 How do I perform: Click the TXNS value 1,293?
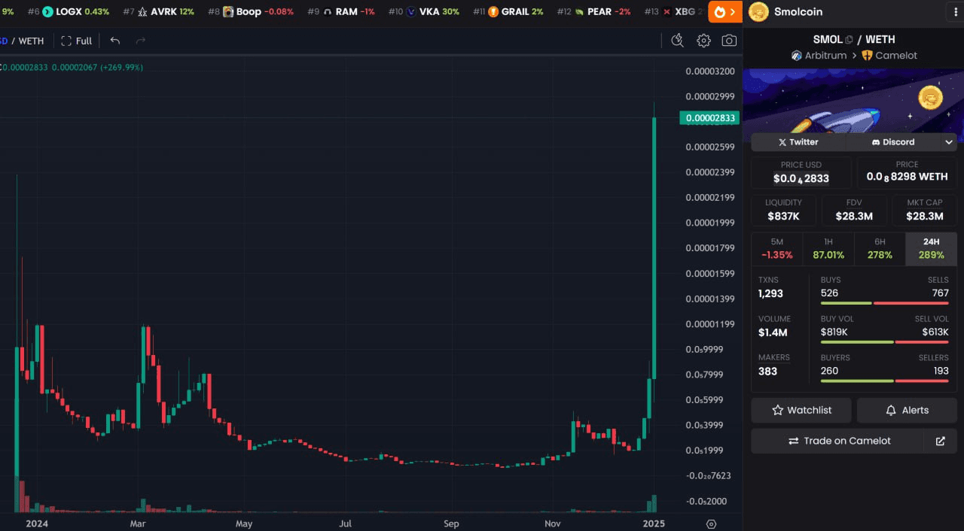[770, 293]
